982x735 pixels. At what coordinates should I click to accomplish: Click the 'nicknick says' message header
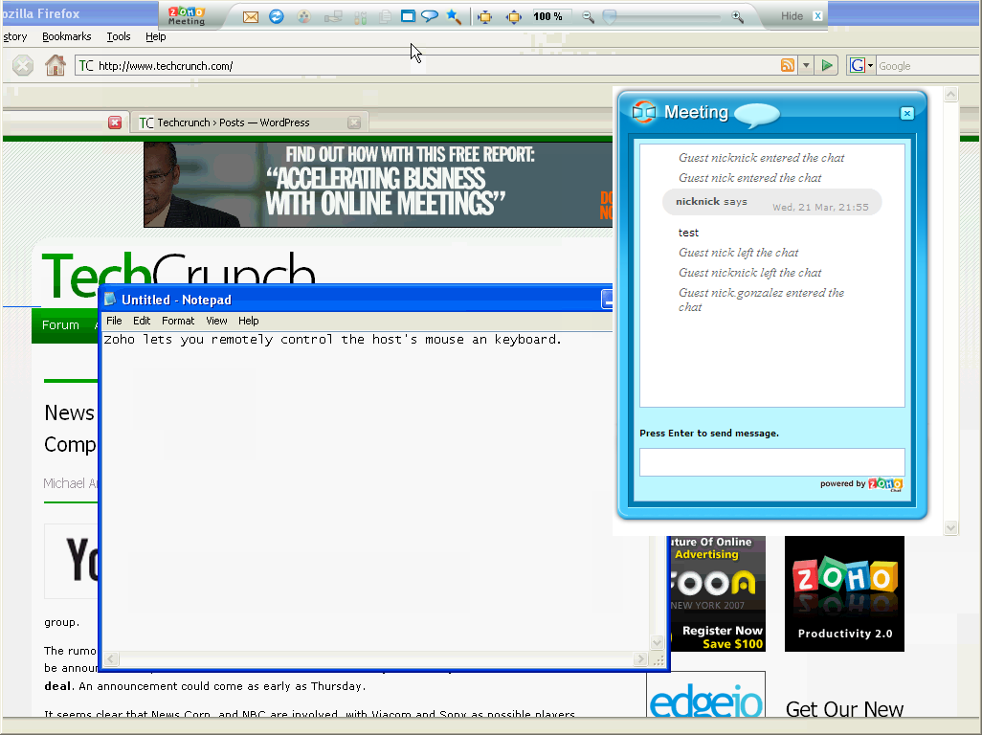click(771, 203)
